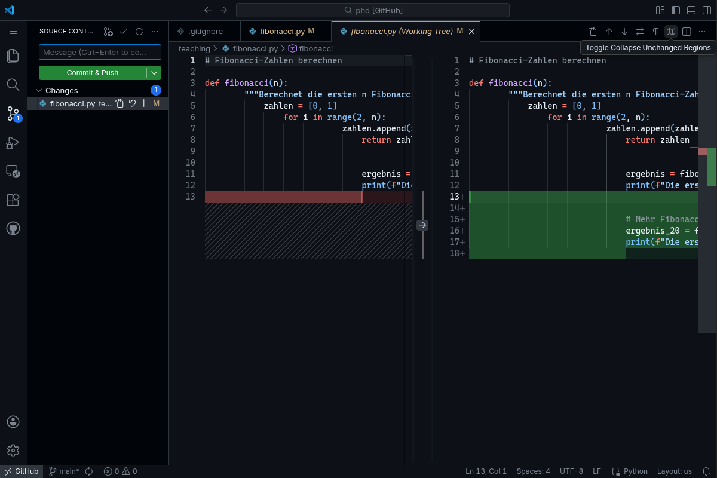Open the Commit & Push dropdown arrow
The height and width of the screenshot is (478, 717).
[154, 73]
